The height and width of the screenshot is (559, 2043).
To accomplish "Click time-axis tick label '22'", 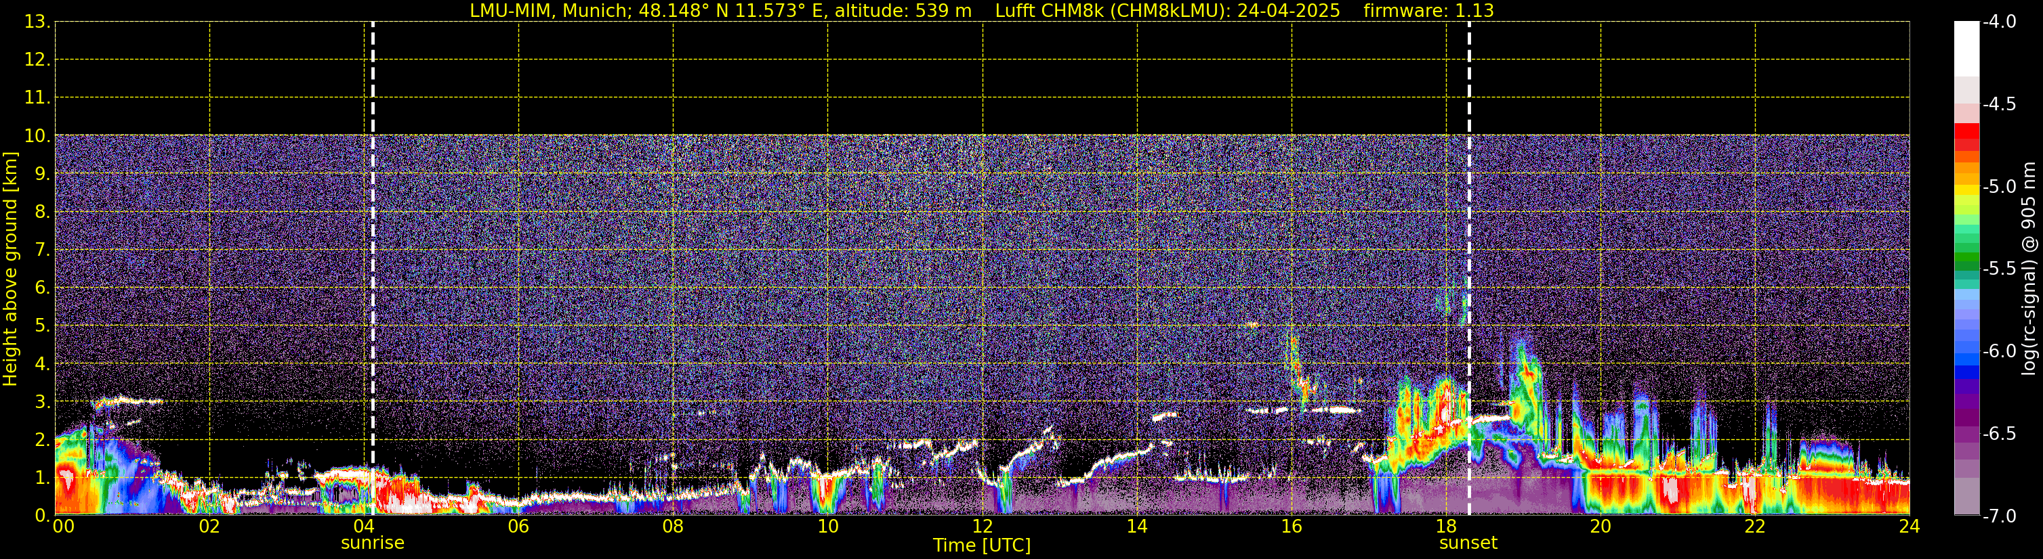I will tap(1755, 527).
